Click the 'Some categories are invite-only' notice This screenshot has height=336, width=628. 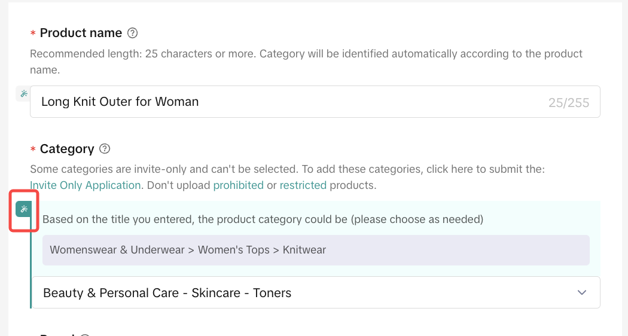click(x=287, y=170)
